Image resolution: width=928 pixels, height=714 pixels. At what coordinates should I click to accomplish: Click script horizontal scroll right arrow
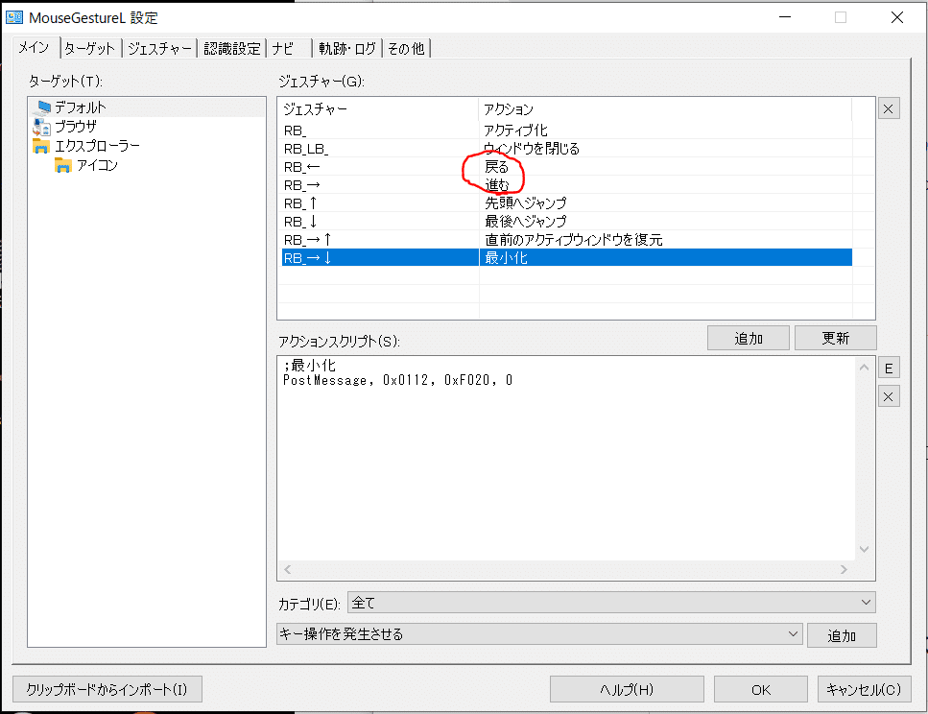coord(844,569)
